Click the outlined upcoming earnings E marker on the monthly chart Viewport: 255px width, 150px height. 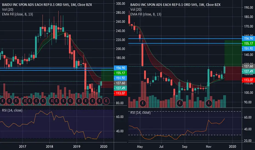tap(106, 101)
